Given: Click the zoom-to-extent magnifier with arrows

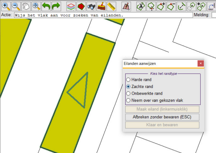Looking at the screenshot, I should [36, 6].
